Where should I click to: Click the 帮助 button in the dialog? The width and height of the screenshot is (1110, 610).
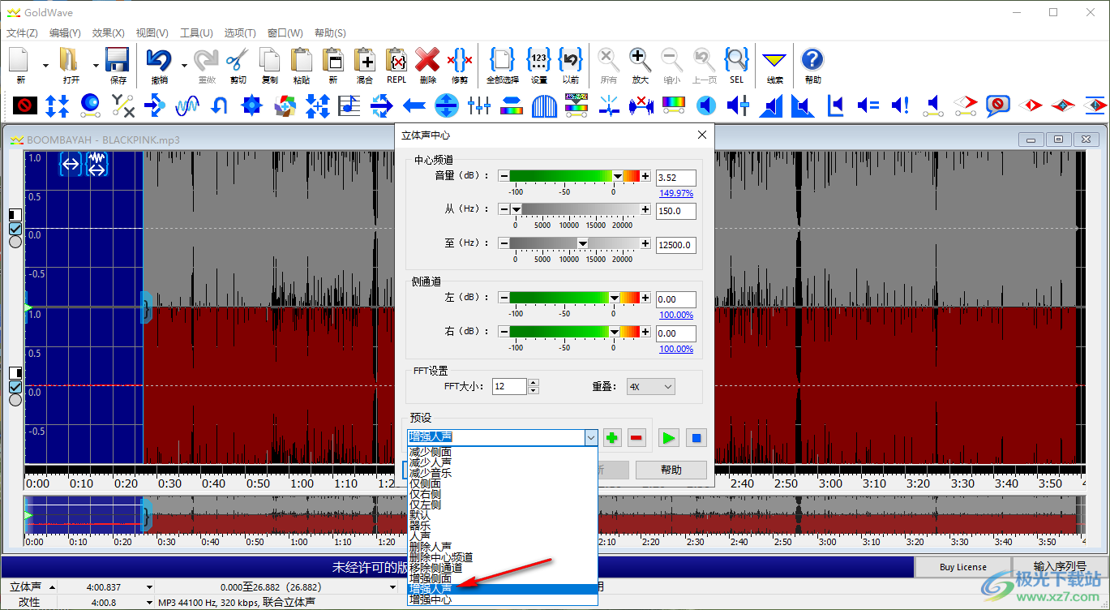coord(671,470)
